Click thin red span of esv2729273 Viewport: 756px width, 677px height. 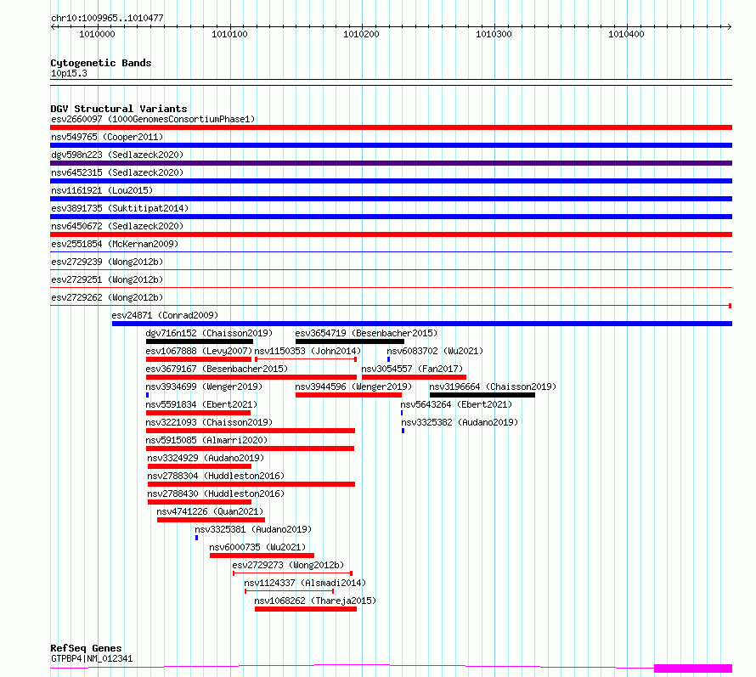293,573
